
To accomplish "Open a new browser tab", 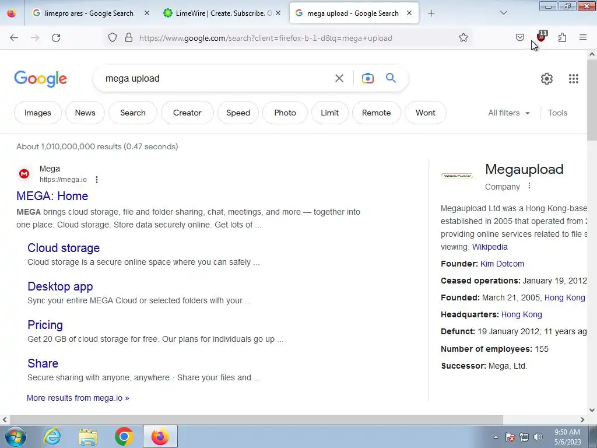I will (431, 13).
